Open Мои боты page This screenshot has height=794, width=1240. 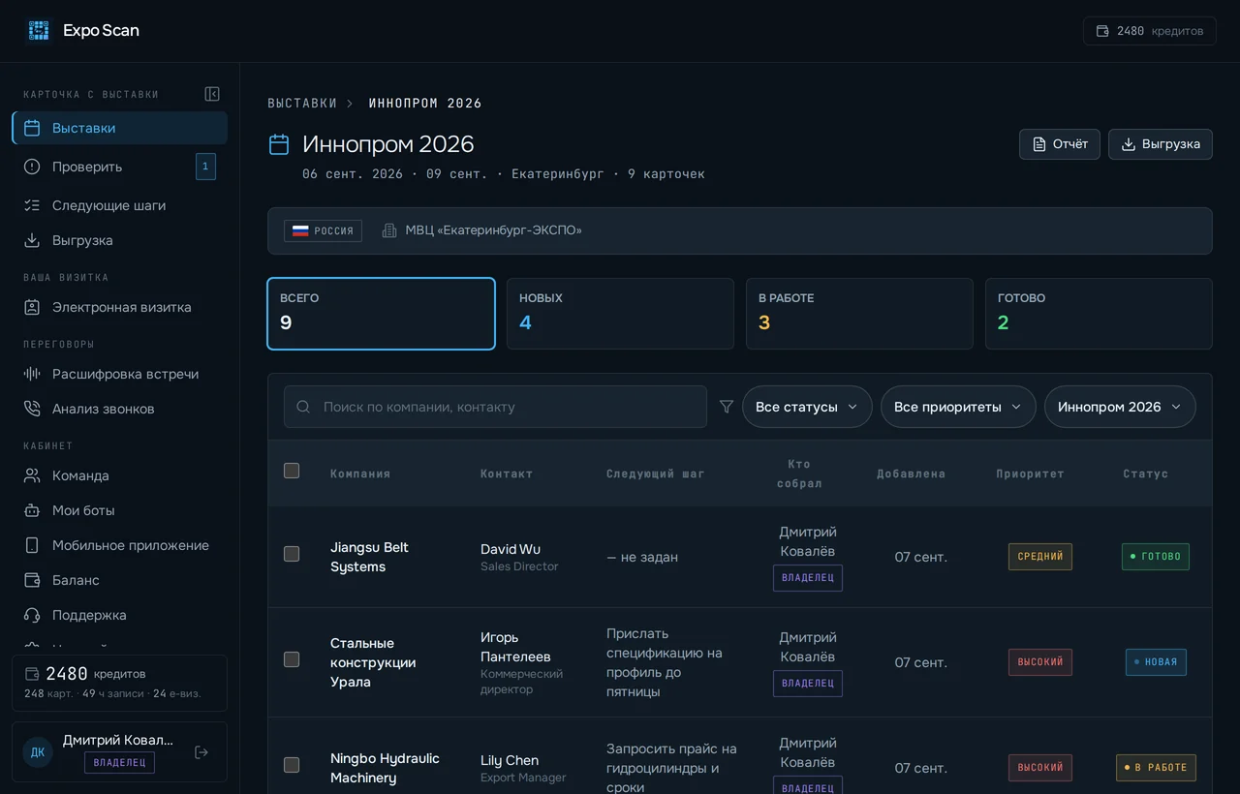coord(120,510)
